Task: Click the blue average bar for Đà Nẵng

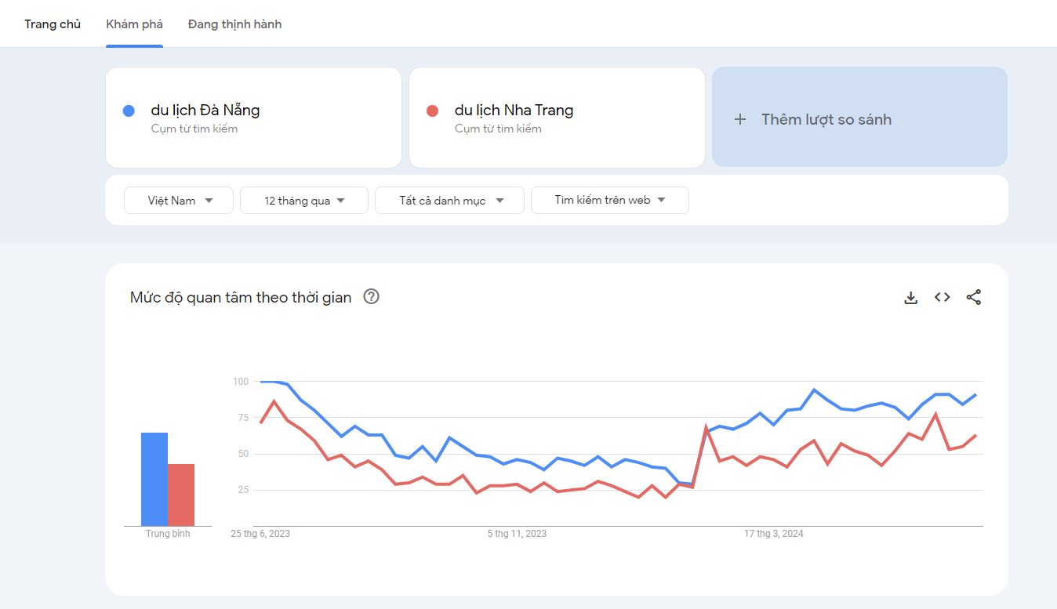Action: tap(154, 479)
